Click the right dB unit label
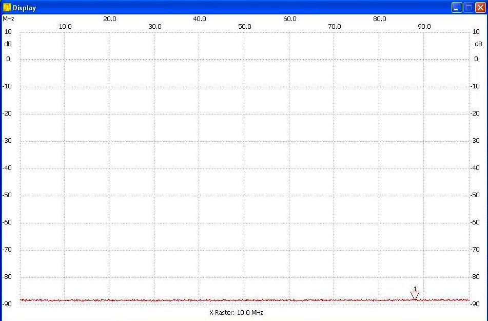 [478, 44]
